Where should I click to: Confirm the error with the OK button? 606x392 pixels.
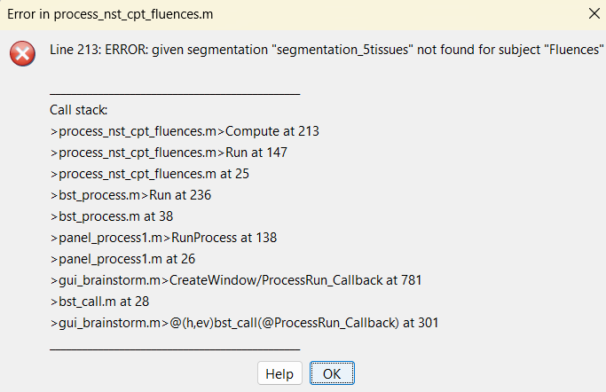click(332, 373)
